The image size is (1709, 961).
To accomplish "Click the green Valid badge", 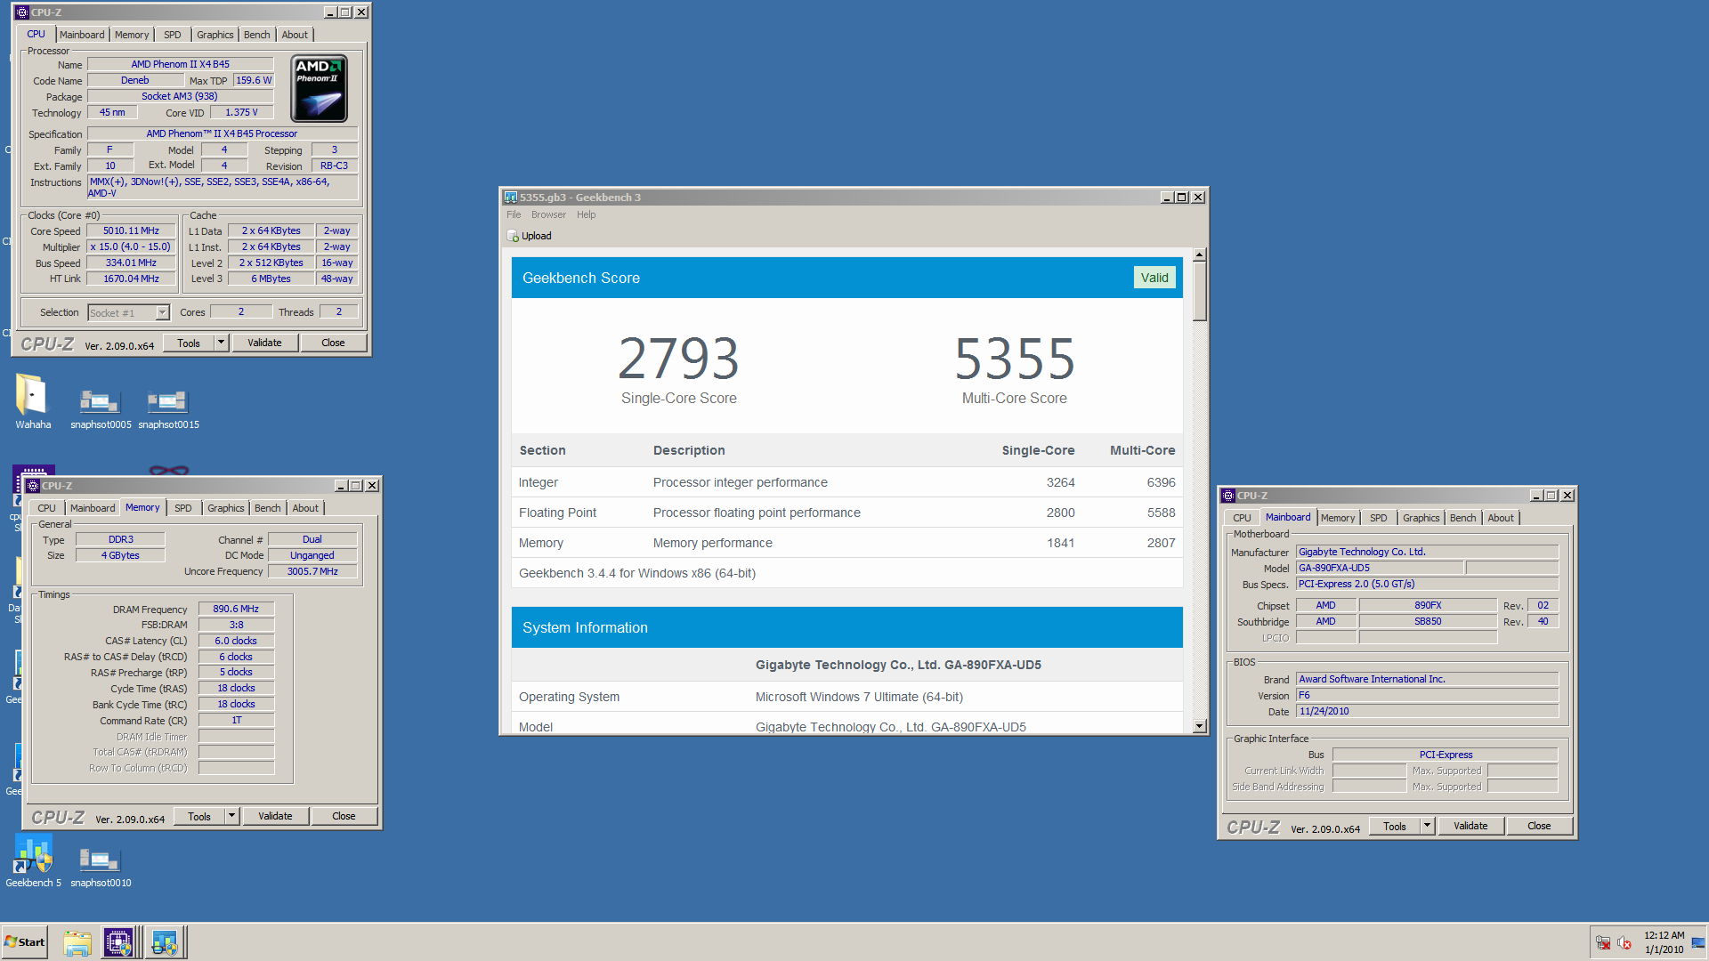I will [x=1154, y=278].
